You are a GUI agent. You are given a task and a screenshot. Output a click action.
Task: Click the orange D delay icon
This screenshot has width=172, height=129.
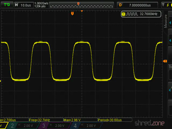120,5
